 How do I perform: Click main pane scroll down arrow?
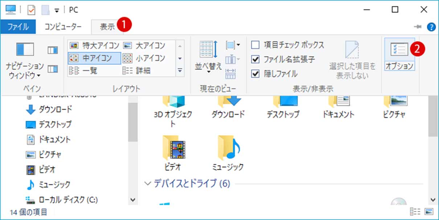[432, 200]
